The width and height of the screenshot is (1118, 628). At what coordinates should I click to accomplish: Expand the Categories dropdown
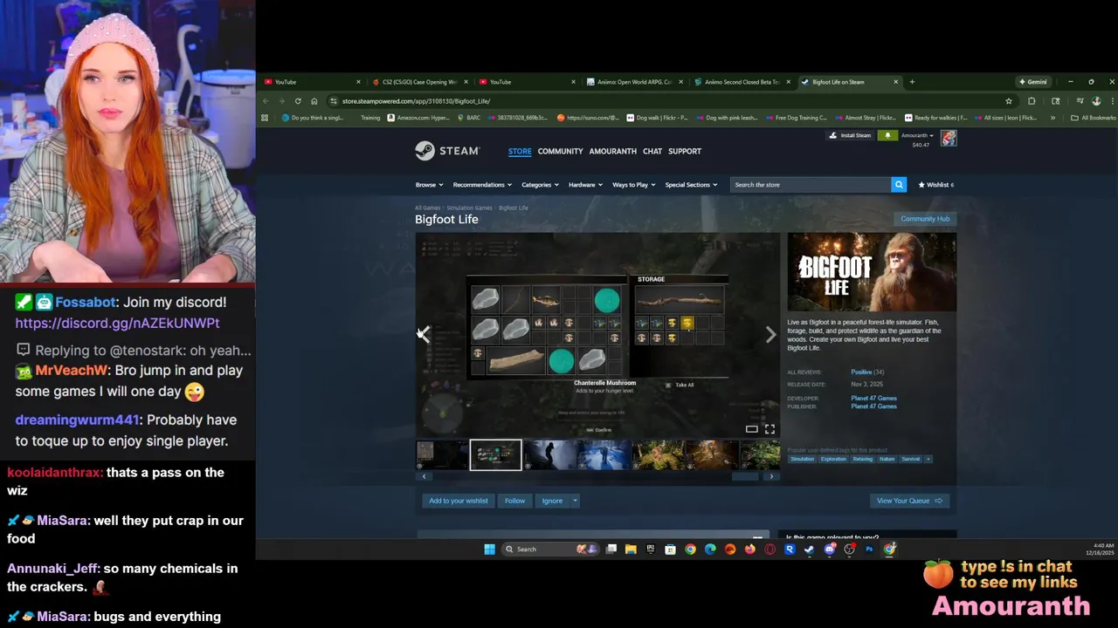[540, 185]
